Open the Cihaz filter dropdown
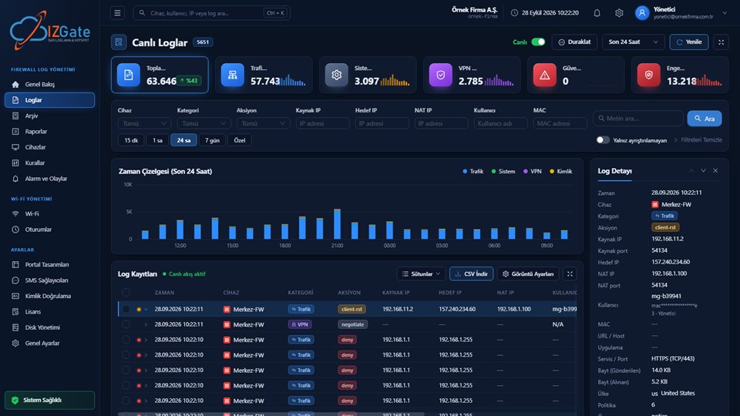The width and height of the screenshot is (740, 416). [x=144, y=123]
